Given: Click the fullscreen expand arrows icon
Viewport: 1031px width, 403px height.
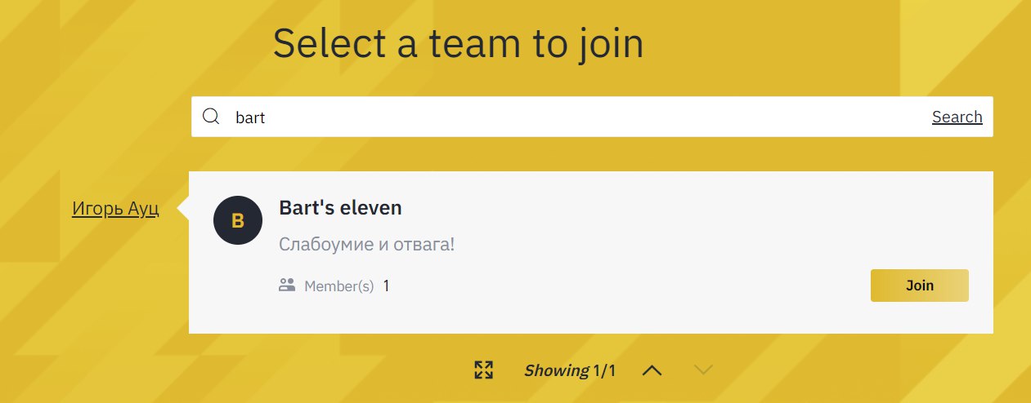Looking at the screenshot, I should pyautogui.click(x=484, y=370).
